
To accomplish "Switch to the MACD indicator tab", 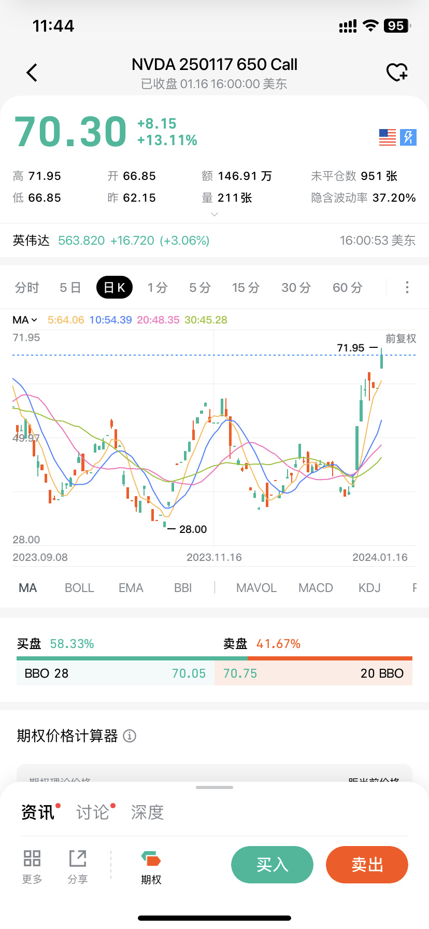I will pos(316,588).
